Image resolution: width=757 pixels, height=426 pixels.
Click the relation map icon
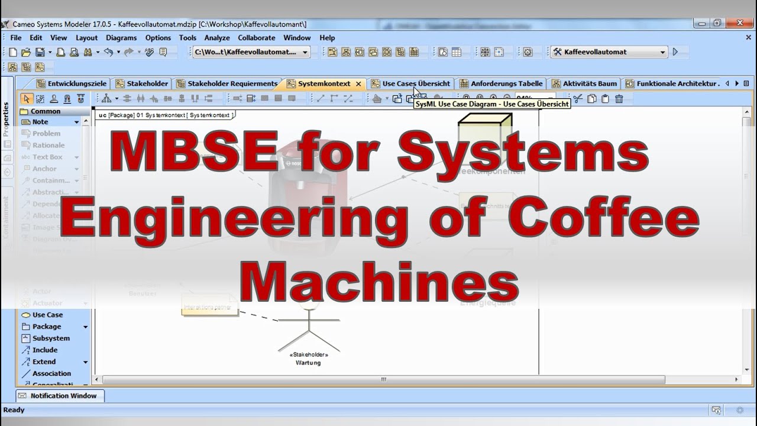[x=485, y=52]
